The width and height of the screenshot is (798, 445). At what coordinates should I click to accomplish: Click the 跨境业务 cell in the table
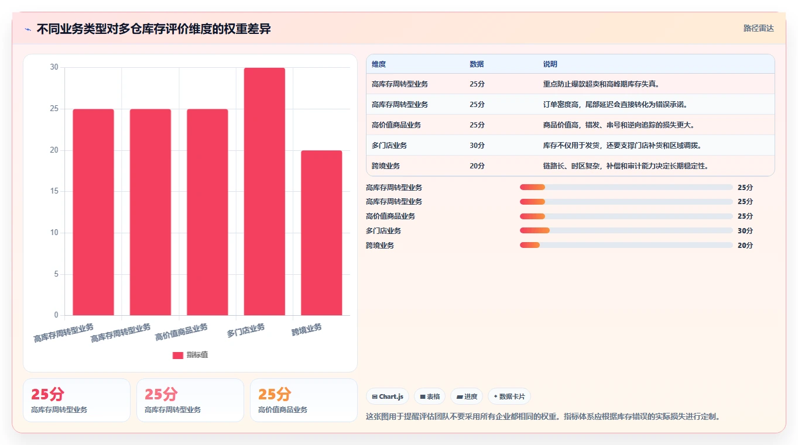386,166
